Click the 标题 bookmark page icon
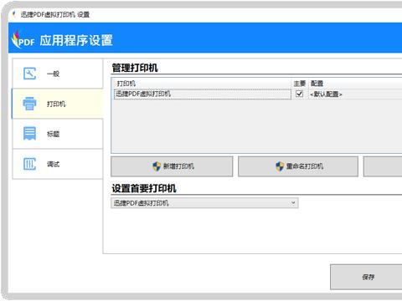 click(x=29, y=134)
